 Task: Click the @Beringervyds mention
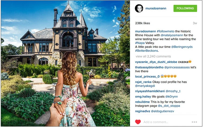[182, 47]
